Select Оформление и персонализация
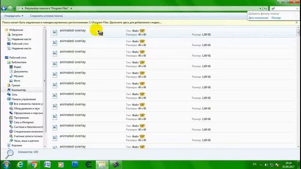 click(x=28, y=113)
